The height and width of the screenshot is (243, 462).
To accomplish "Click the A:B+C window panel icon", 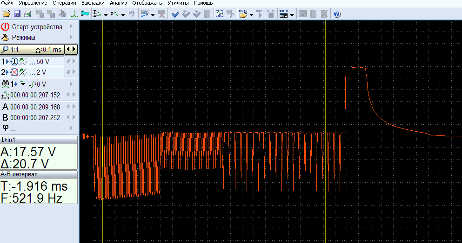I will [283, 14].
